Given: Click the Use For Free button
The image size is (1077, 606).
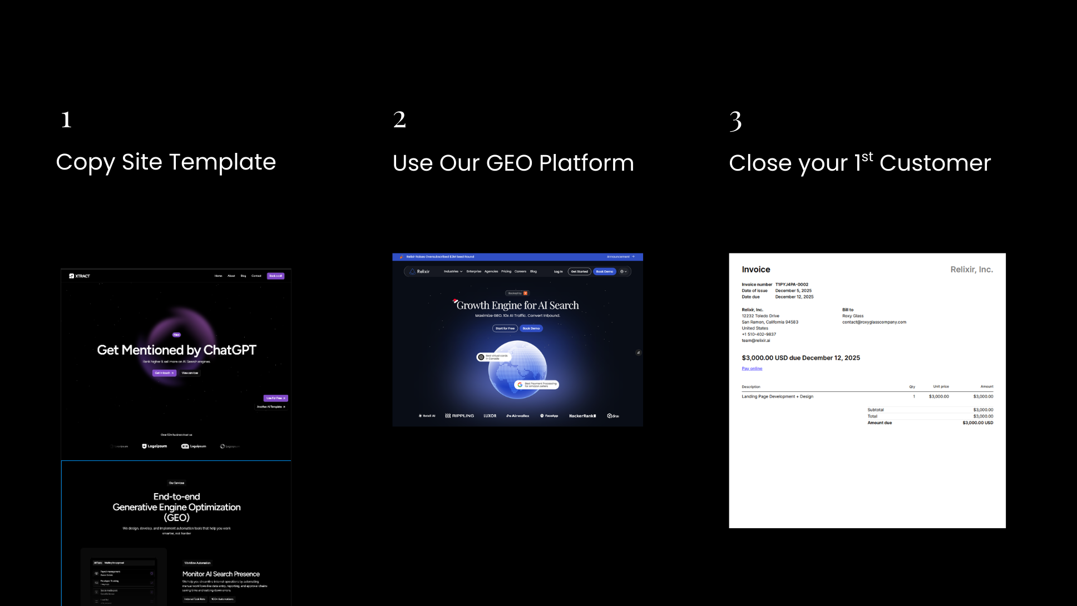Looking at the screenshot, I should coord(275,398).
